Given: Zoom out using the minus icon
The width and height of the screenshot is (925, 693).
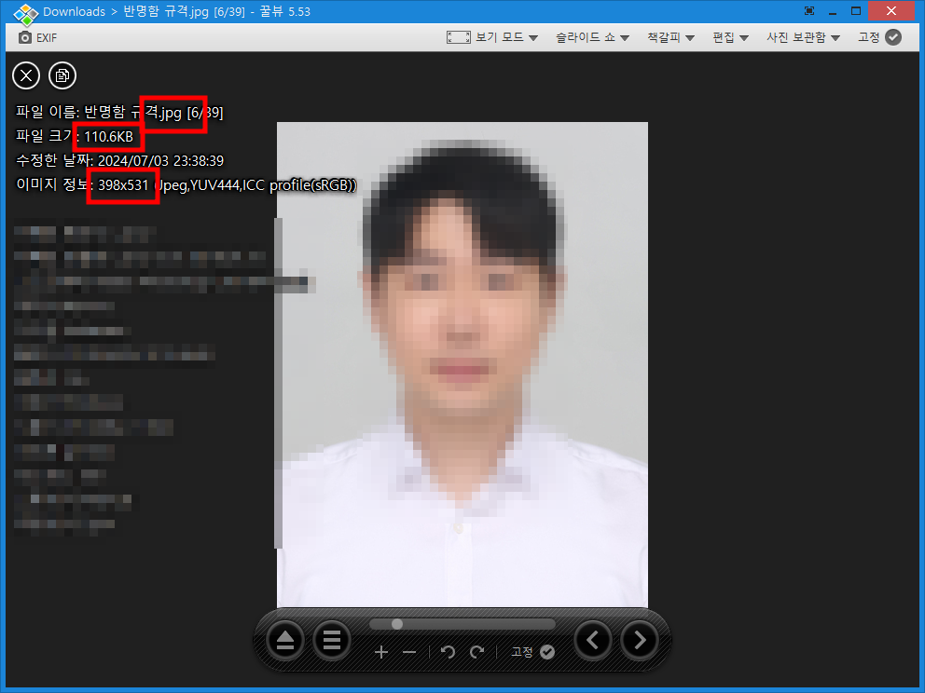Looking at the screenshot, I should pyautogui.click(x=409, y=652).
